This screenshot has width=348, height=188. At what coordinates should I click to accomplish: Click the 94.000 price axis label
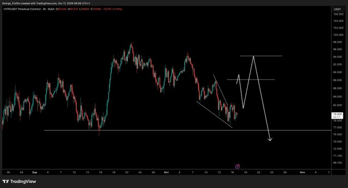[x=338, y=57]
